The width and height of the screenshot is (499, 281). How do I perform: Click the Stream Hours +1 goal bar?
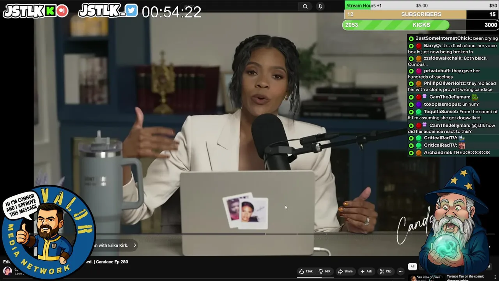click(421, 5)
